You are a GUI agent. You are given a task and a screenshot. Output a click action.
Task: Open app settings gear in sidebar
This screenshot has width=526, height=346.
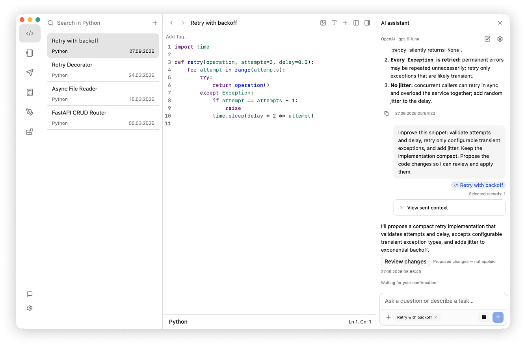(x=30, y=308)
